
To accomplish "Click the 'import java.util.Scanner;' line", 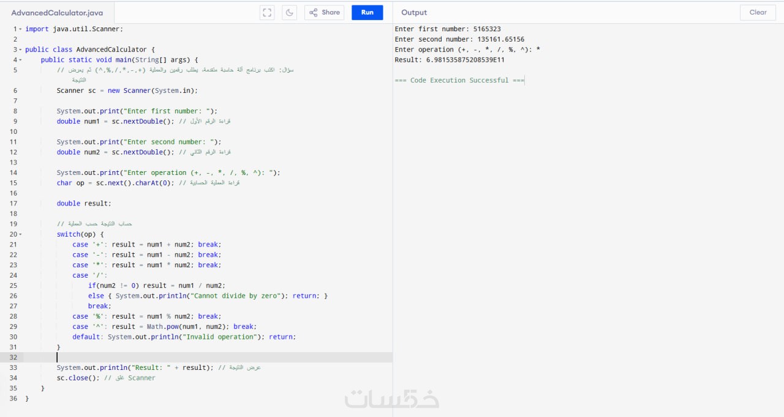I will click(74, 29).
